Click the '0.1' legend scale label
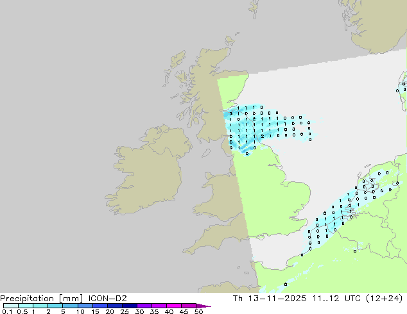 click(x=7, y=311)
